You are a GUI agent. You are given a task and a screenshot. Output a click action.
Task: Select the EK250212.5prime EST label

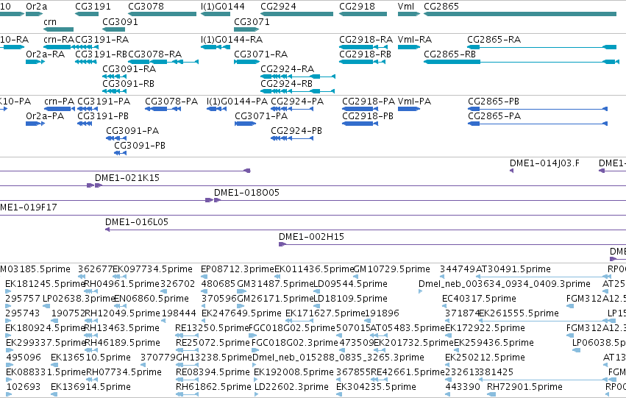[x=485, y=358]
